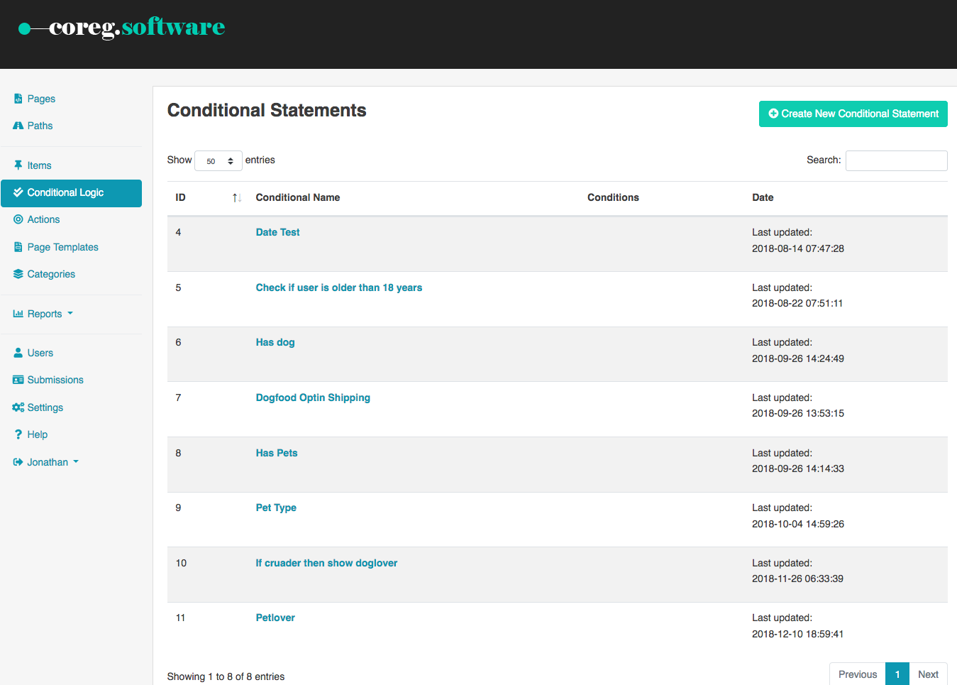Open Page Templates in the sidebar
Viewport: 957px width, 685px height.
coord(62,247)
